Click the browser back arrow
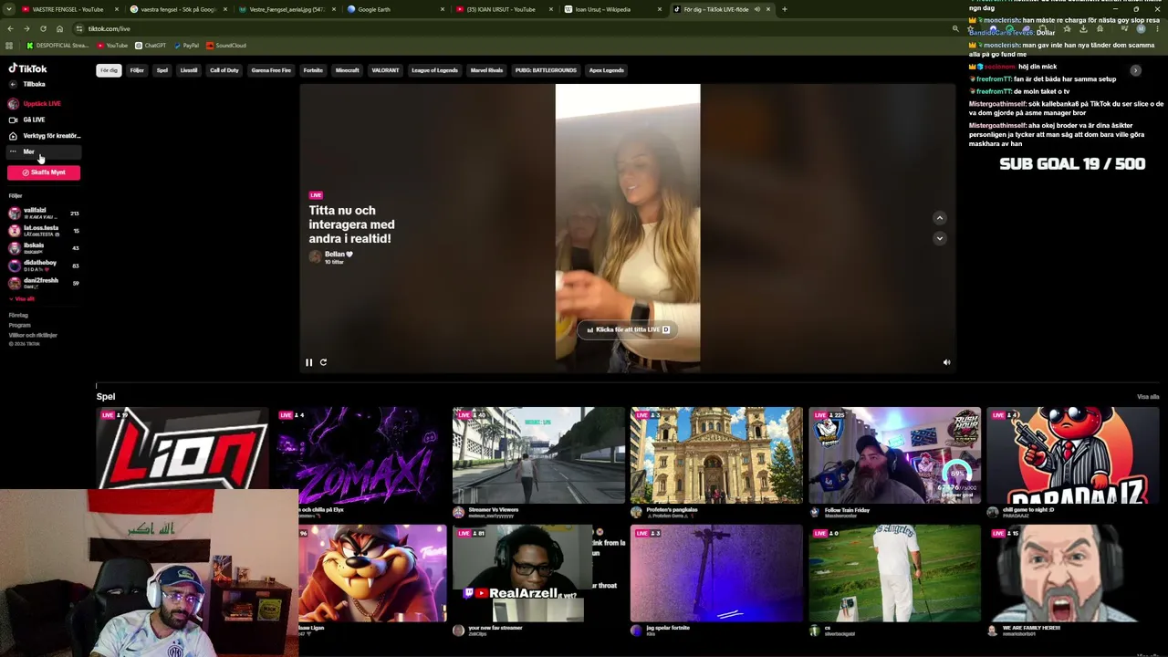 click(10, 28)
